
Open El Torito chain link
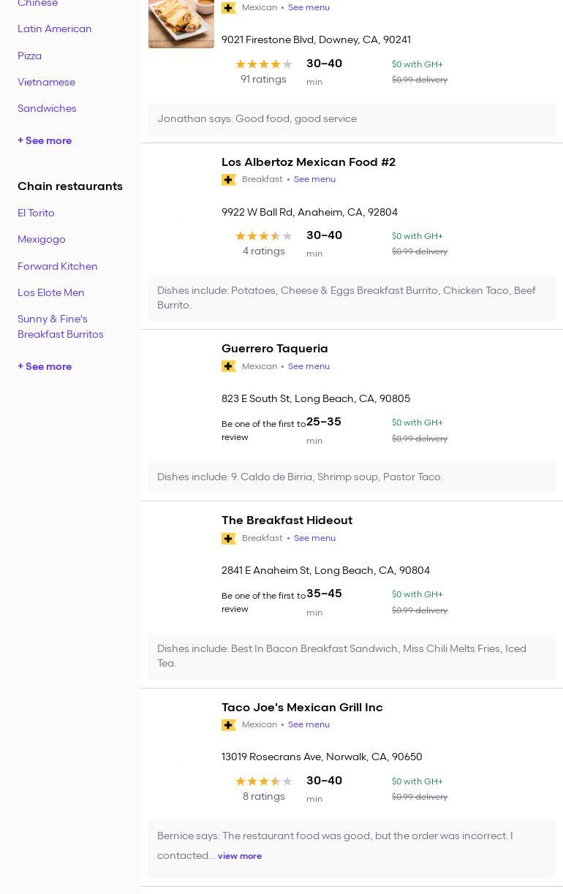tap(36, 213)
